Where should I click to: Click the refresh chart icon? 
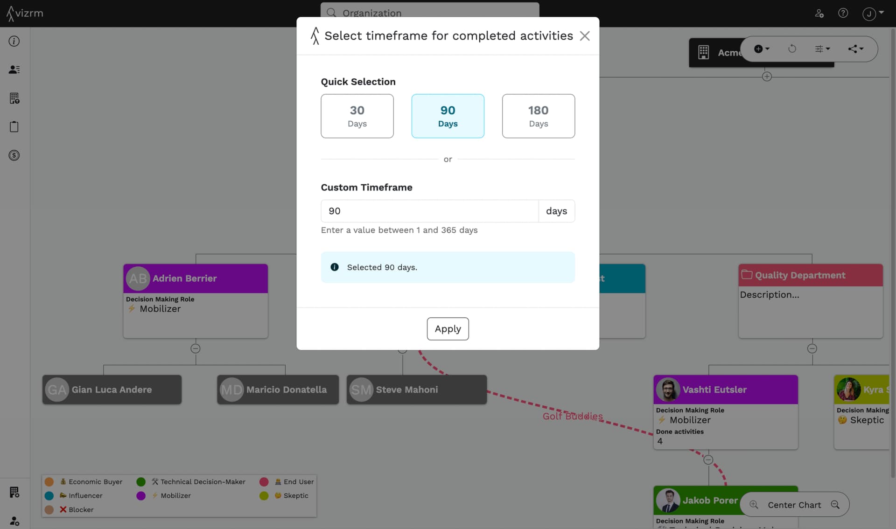pyautogui.click(x=792, y=49)
